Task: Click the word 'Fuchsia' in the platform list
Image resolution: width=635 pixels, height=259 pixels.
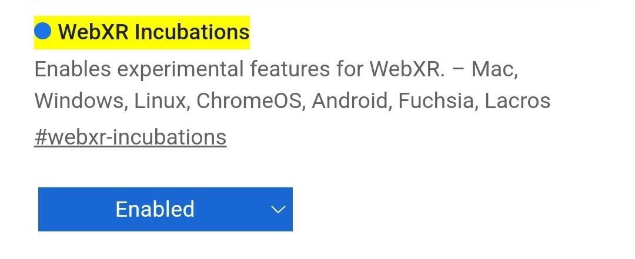Action: [x=436, y=101]
